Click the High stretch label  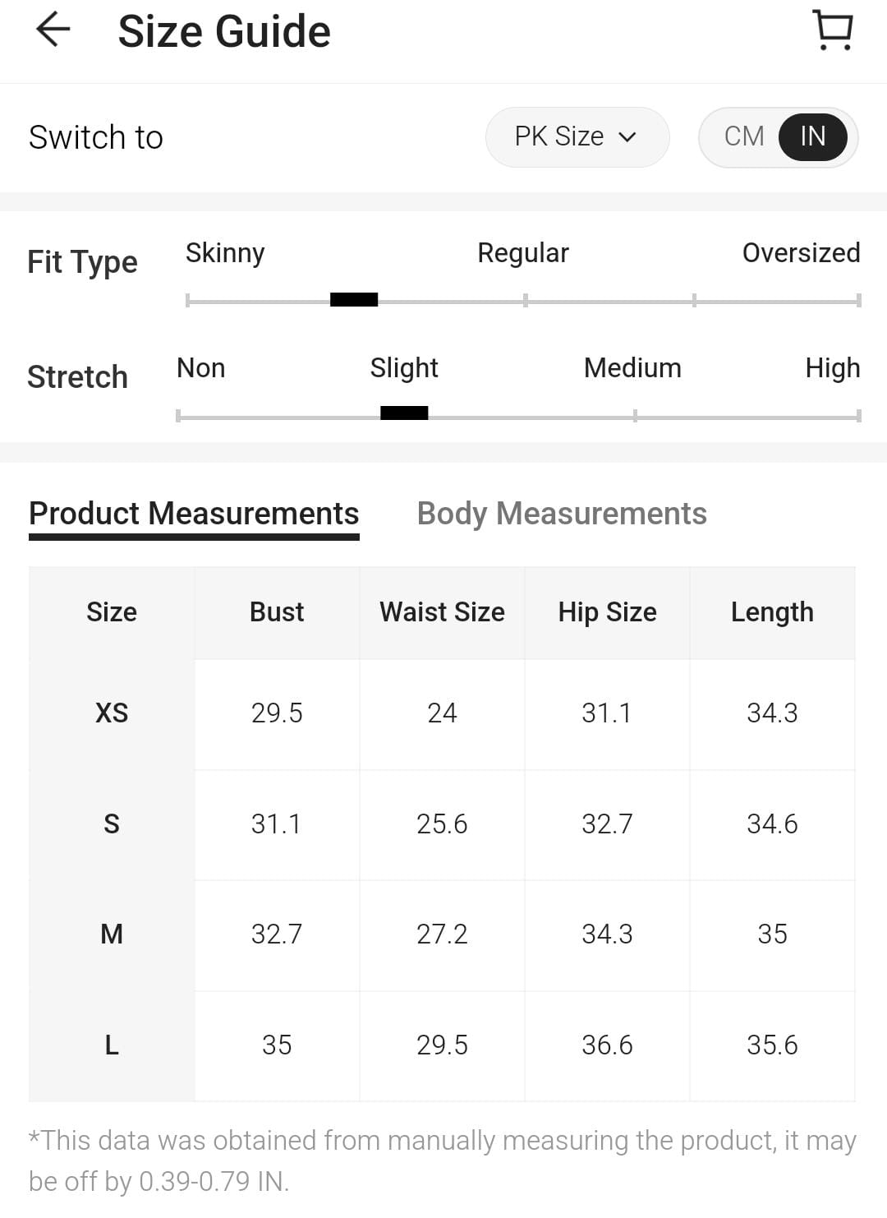pos(832,368)
